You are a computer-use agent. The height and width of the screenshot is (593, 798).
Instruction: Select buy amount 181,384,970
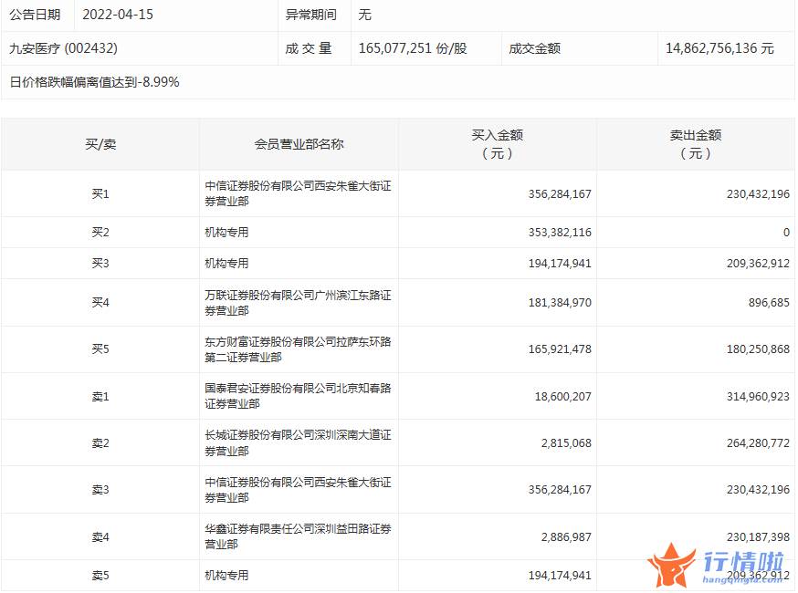pos(560,303)
